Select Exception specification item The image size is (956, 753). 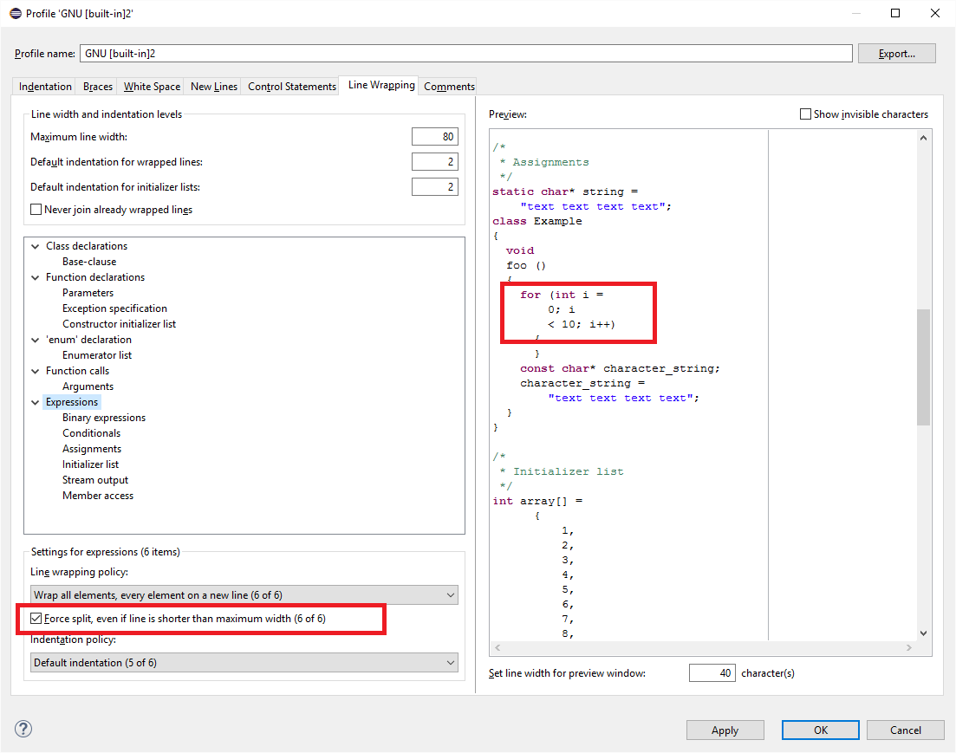[x=114, y=308]
